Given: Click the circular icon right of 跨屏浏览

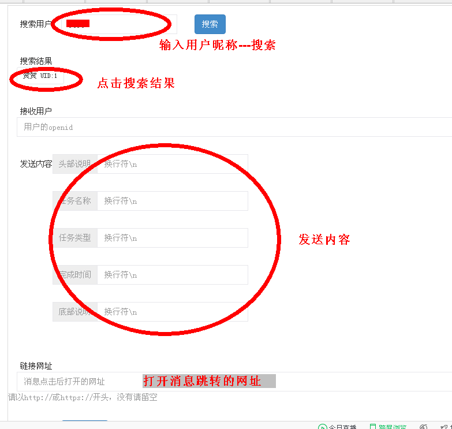Looking at the screenshot, I should coord(424,427).
